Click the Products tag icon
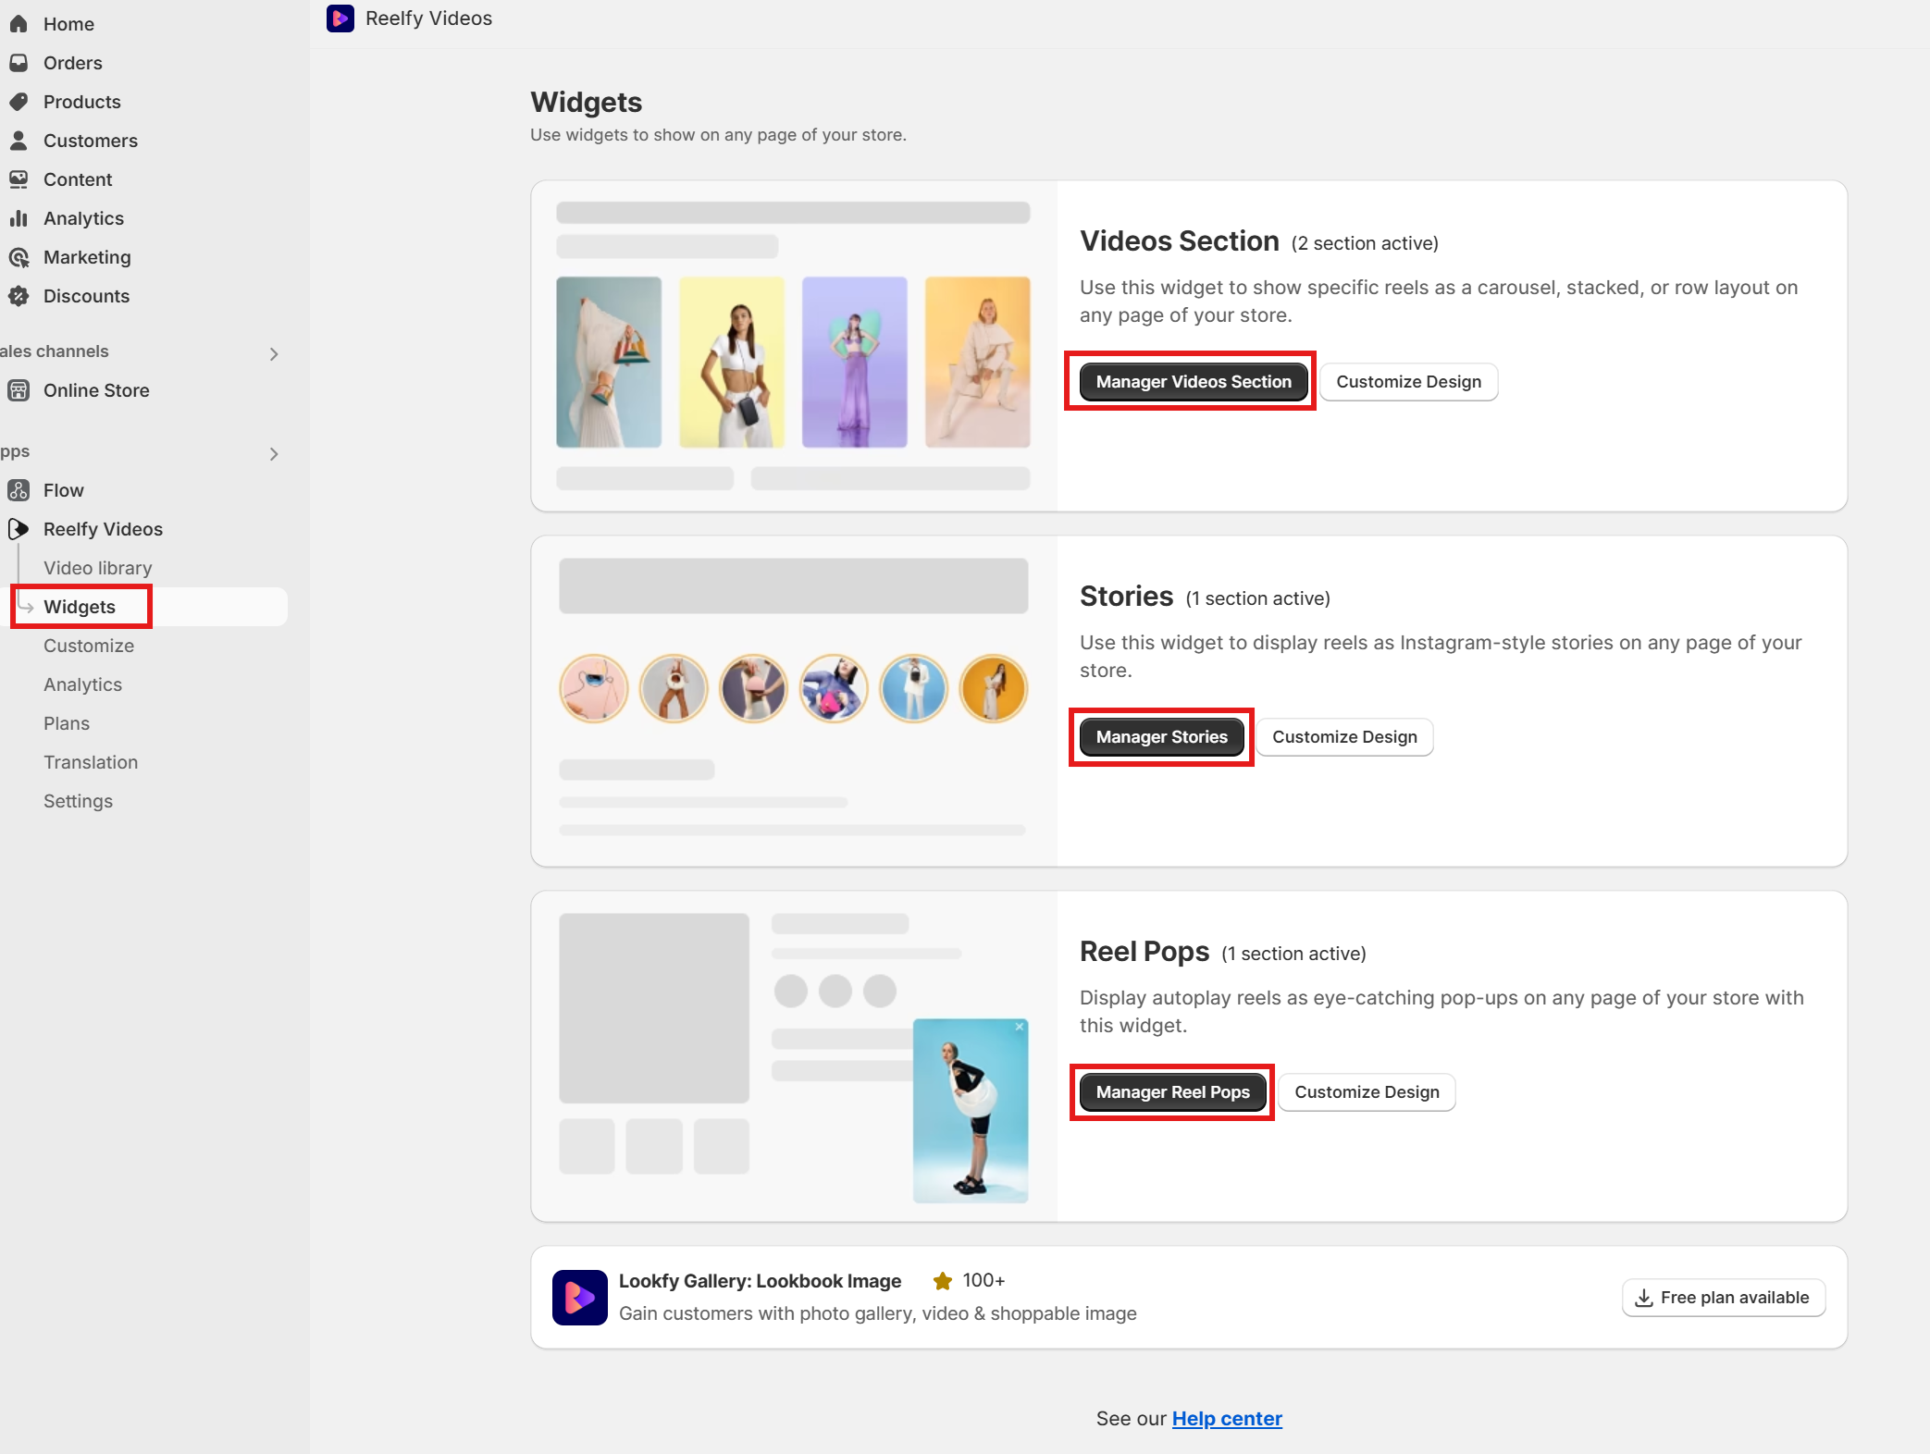 click(x=19, y=102)
